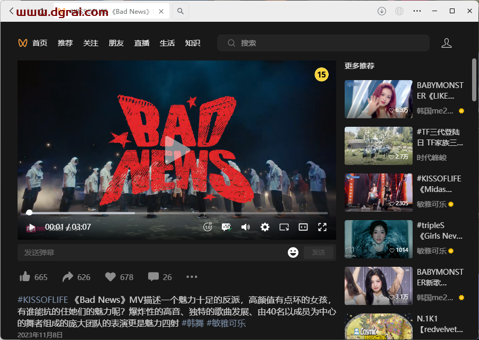The image size is (479, 340).
Task: Open the #敏雅可乐 hashtag link
Action: point(226,323)
